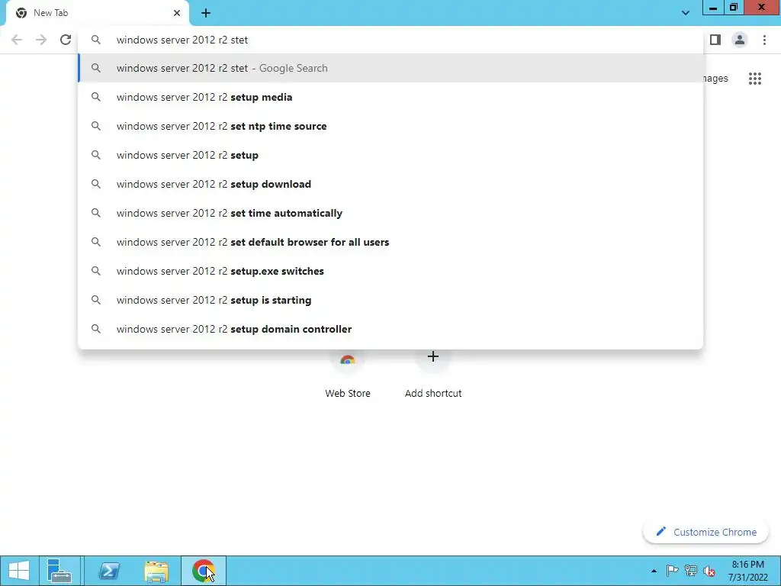
Task: Close the New Tab tab
Action: [177, 13]
